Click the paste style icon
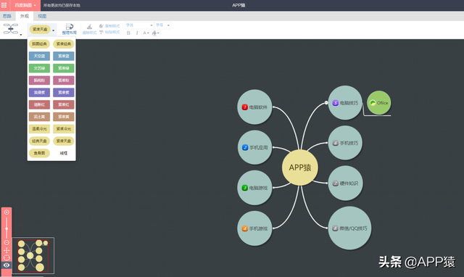 [x=101, y=32]
